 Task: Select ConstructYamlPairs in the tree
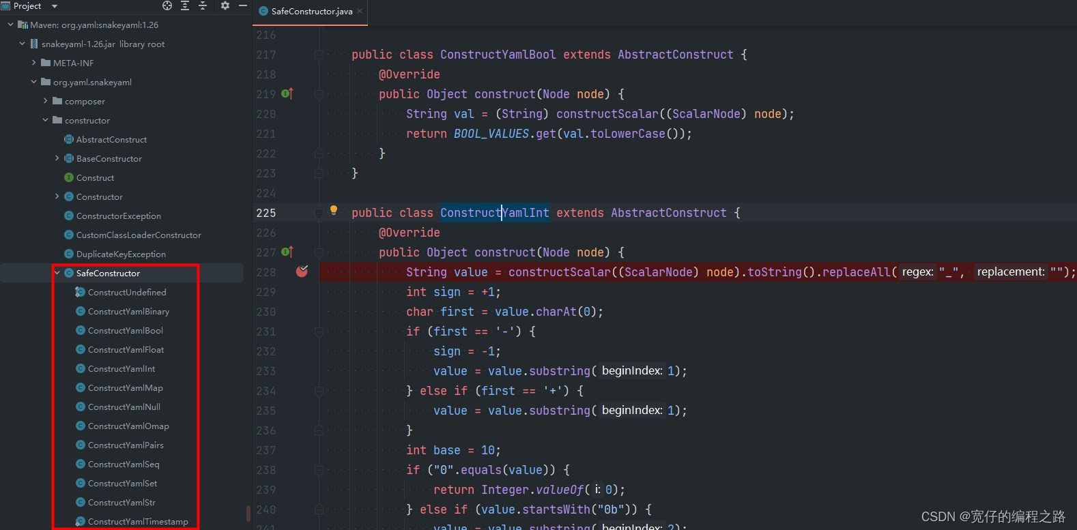pos(126,445)
